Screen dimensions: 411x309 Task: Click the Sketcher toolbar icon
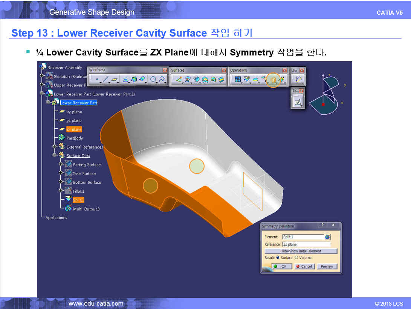click(298, 101)
